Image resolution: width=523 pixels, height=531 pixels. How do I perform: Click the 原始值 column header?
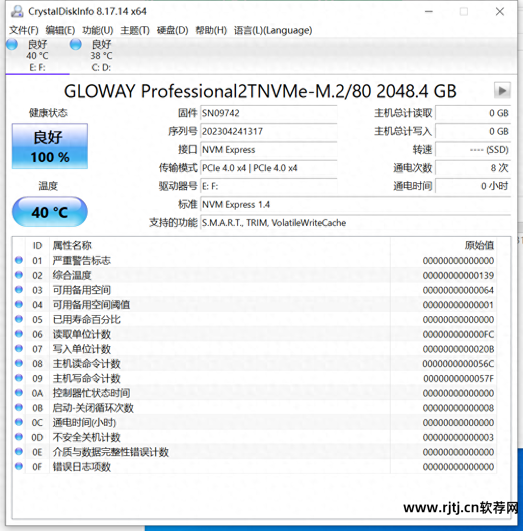tap(479, 245)
